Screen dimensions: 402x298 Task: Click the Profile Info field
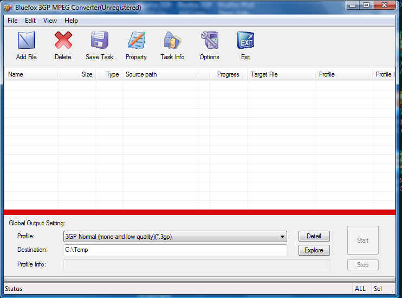[196, 265]
